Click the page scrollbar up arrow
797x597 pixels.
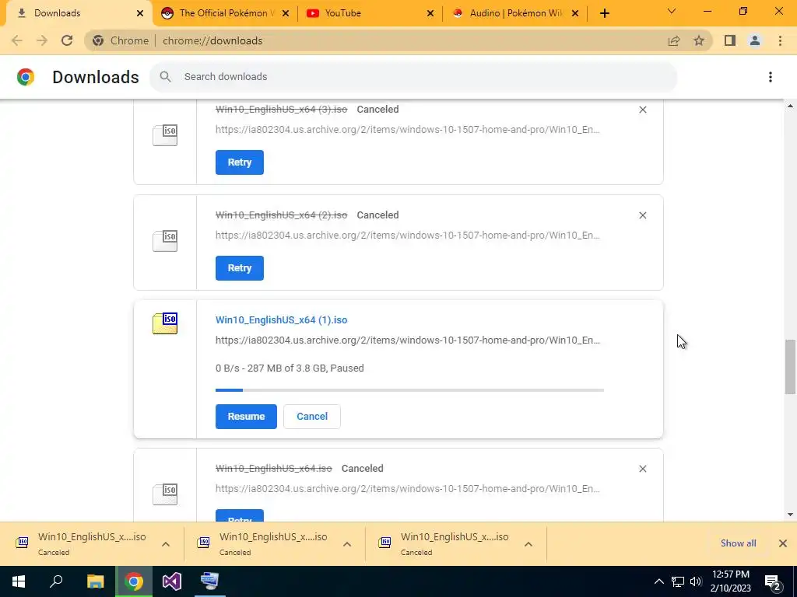791,106
